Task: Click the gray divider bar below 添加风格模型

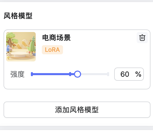Action: pos(76,128)
